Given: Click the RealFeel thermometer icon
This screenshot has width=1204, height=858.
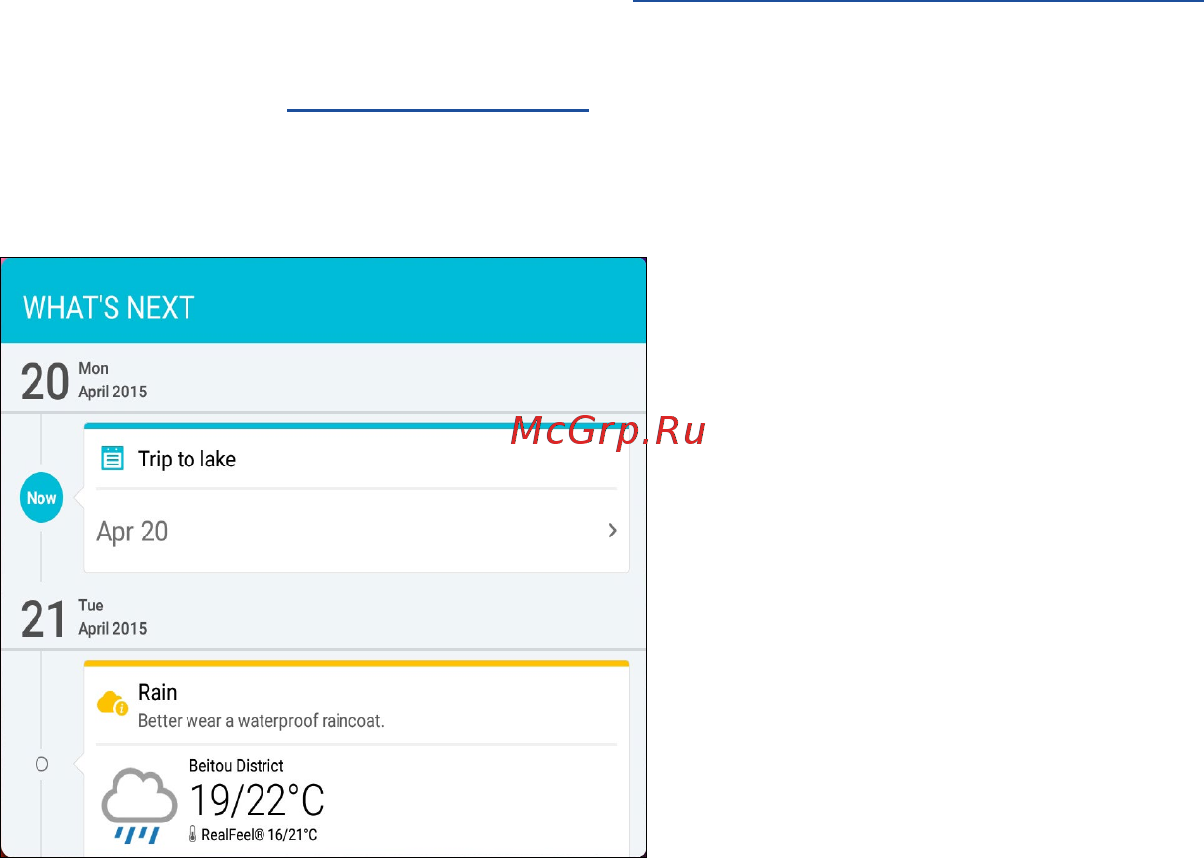Looking at the screenshot, I should tap(193, 835).
